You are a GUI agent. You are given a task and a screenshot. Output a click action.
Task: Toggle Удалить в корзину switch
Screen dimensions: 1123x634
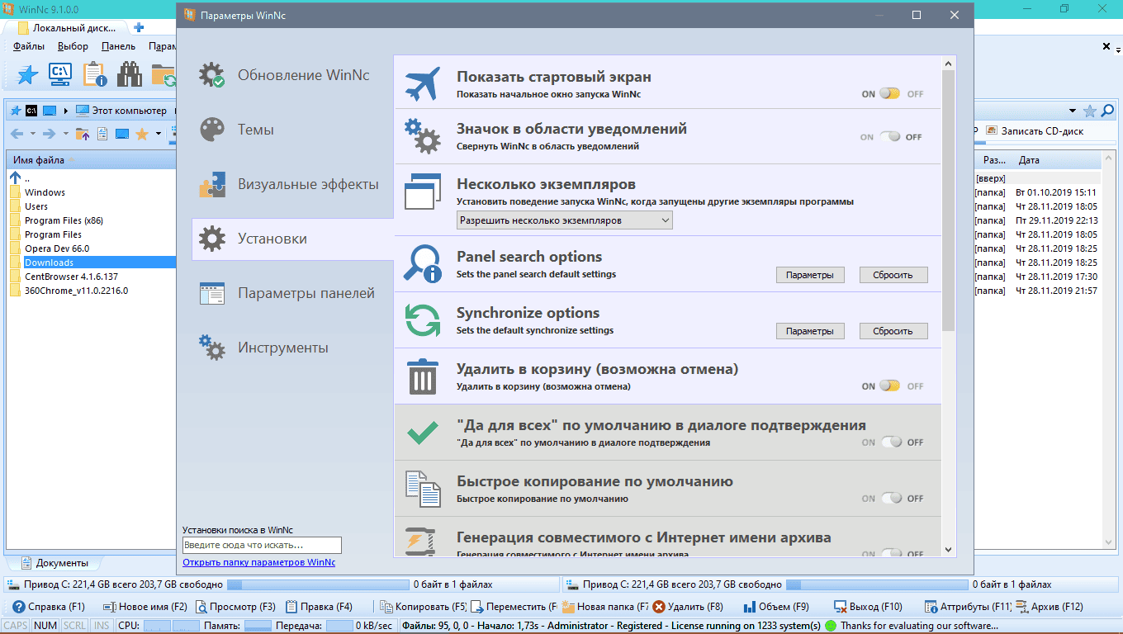889,386
